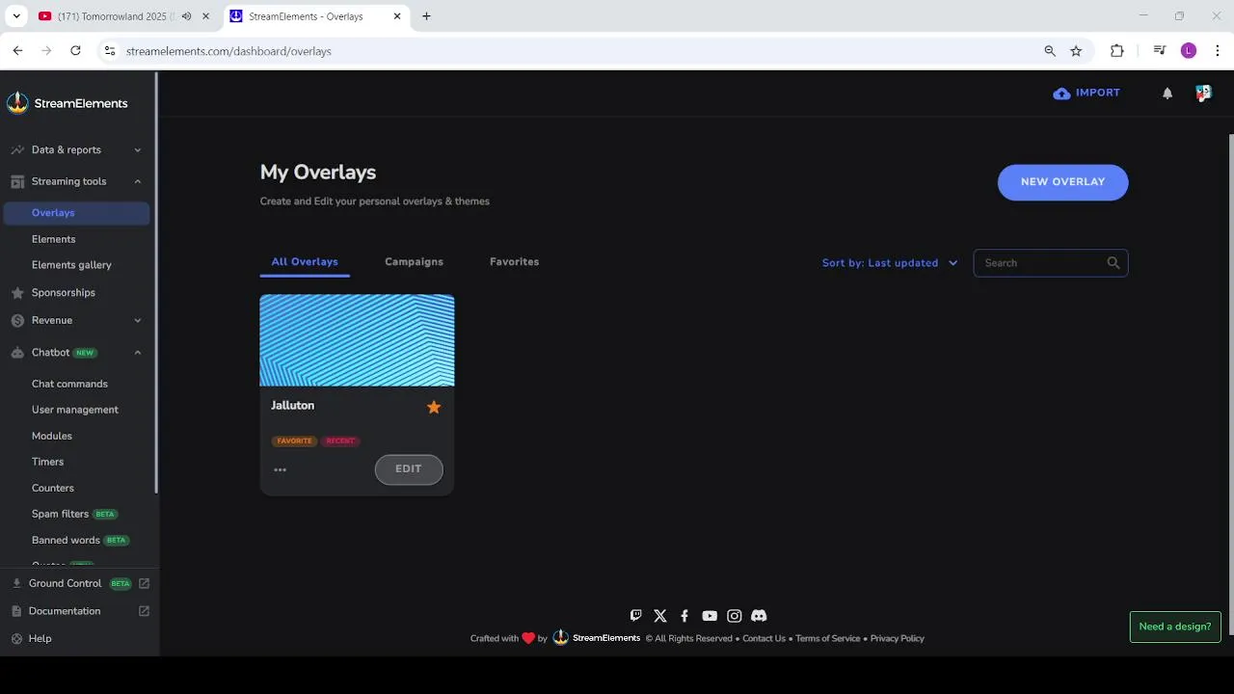Open browser media controls icon

[x=1160, y=50]
